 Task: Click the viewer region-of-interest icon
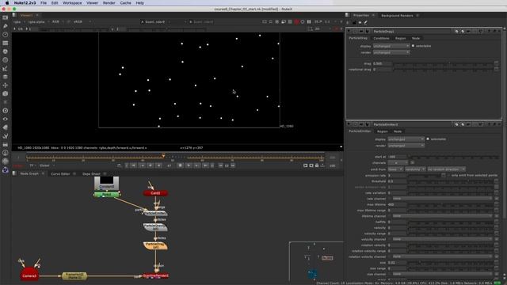(x=310, y=28)
